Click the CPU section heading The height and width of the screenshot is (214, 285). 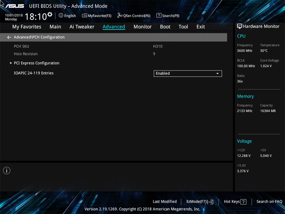241,36
